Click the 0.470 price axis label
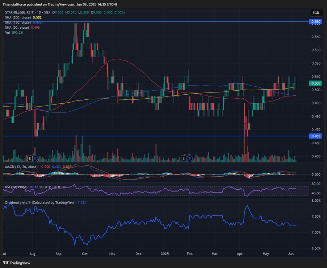Image resolution: width=327 pixels, height=268 pixels. [x=316, y=130]
